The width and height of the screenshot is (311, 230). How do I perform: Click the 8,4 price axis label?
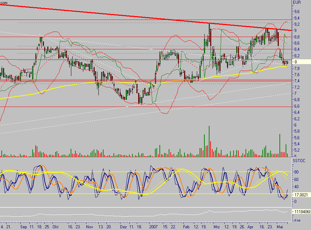click(x=297, y=49)
